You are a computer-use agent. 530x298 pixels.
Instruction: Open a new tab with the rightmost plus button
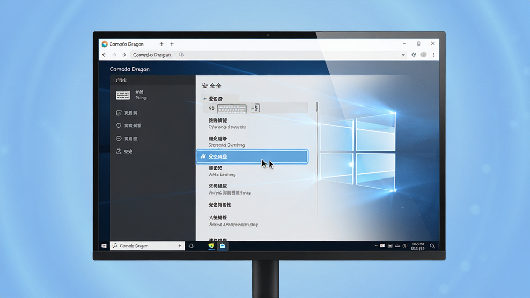tap(172, 44)
